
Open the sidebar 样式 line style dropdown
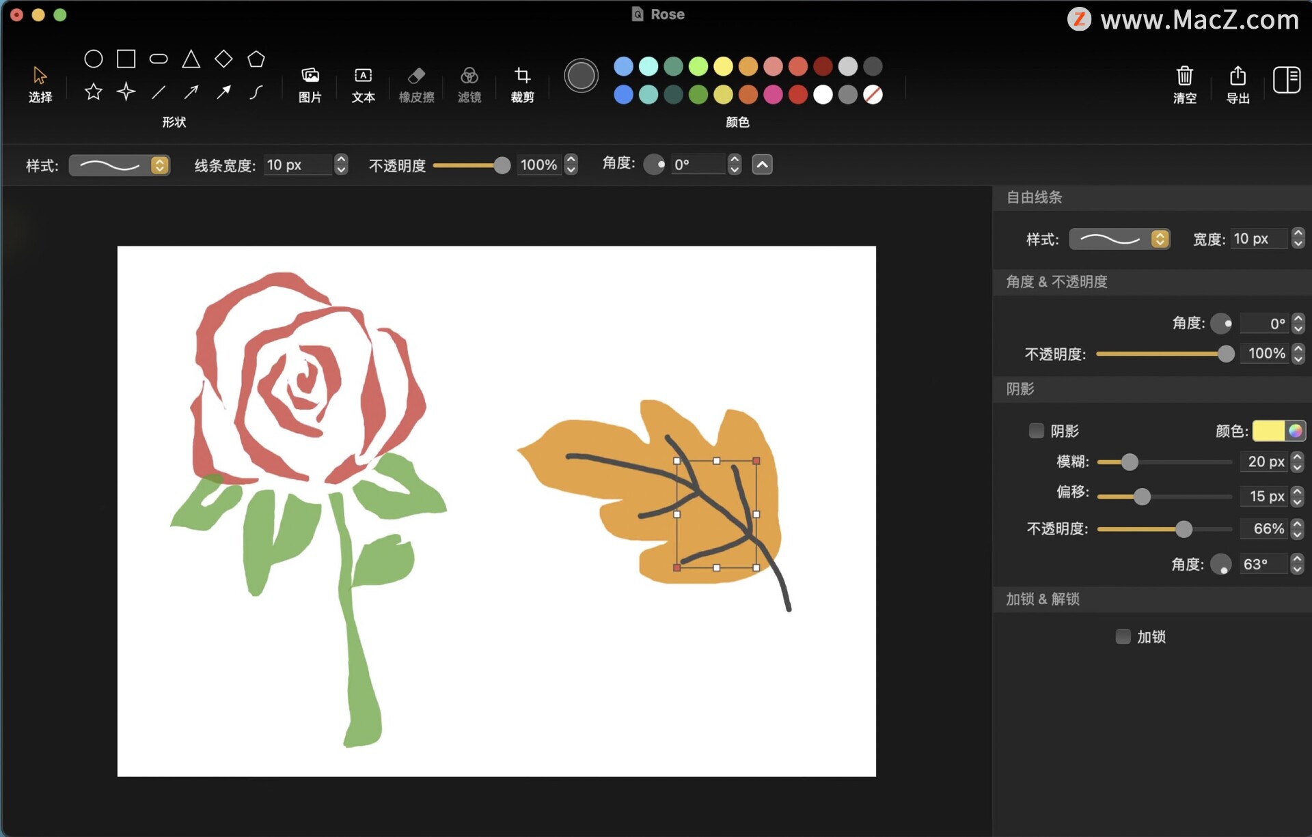pos(1119,239)
